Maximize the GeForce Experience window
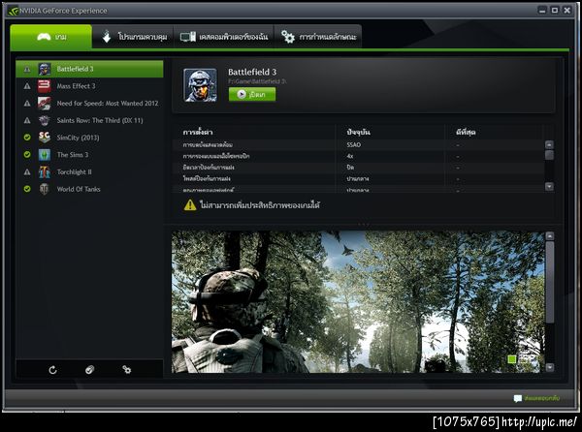This screenshot has height=432, width=582. [x=555, y=11]
